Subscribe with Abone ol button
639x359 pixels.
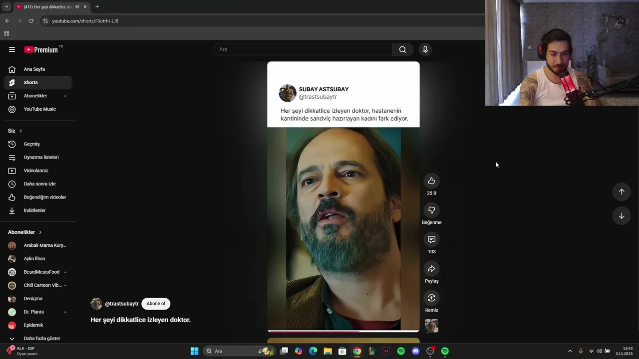(x=156, y=304)
